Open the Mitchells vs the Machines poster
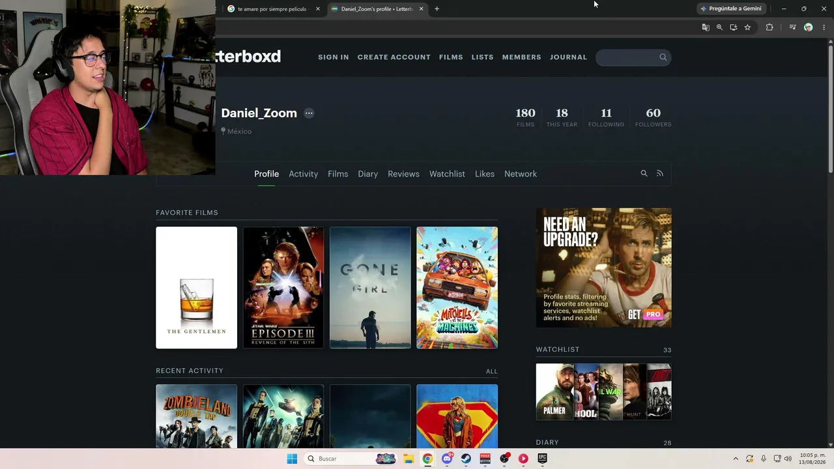The width and height of the screenshot is (834, 469). click(x=457, y=288)
